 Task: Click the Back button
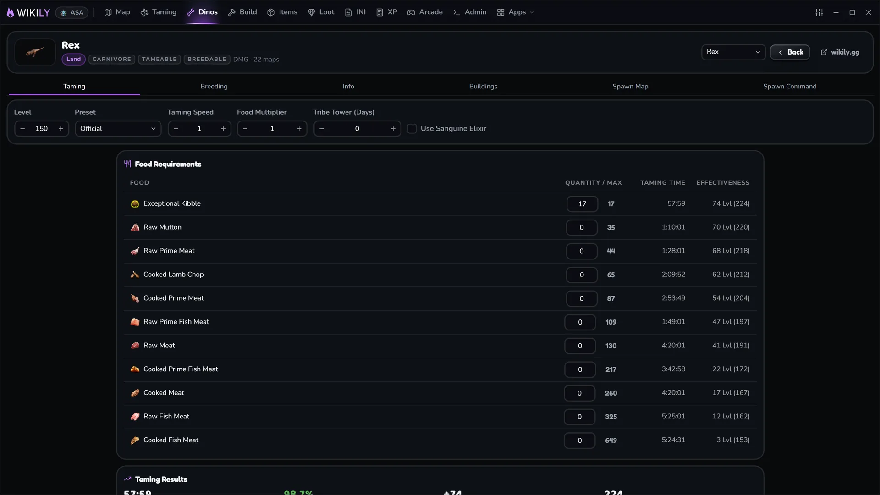(790, 52)
